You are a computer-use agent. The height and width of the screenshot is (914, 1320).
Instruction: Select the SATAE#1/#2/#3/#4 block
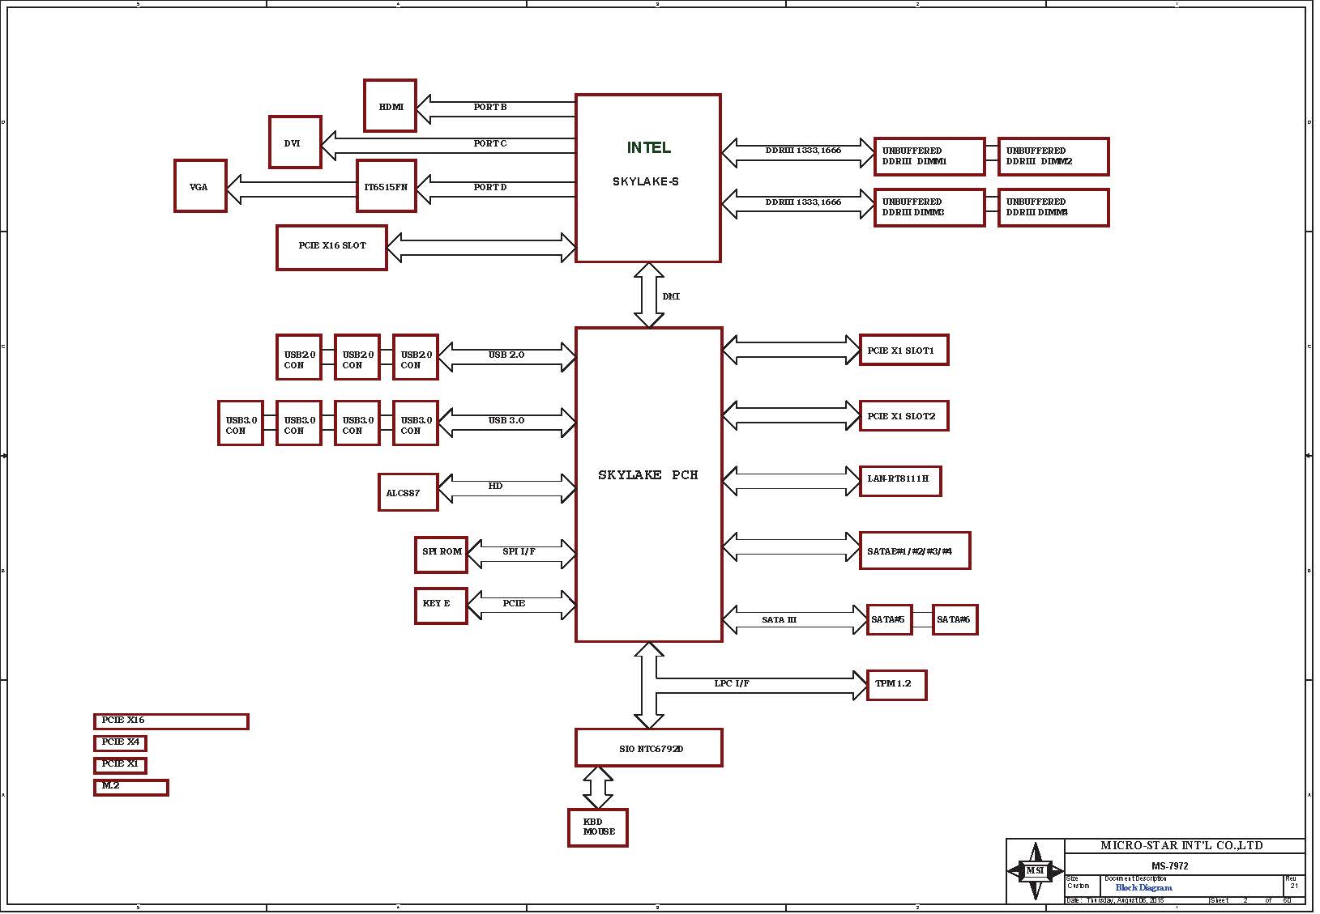tap(915, 551)
